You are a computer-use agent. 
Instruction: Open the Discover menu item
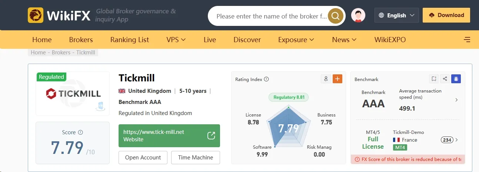click(247, 40)
